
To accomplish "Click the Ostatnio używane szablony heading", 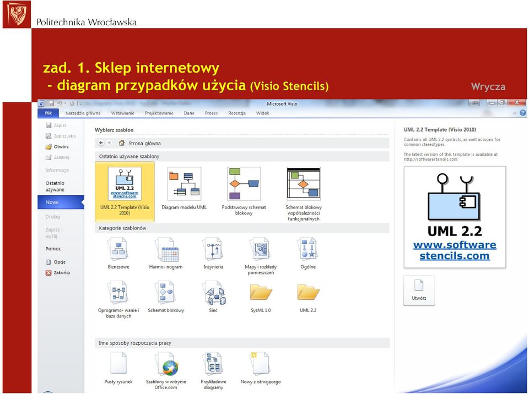I will [129, 156].
